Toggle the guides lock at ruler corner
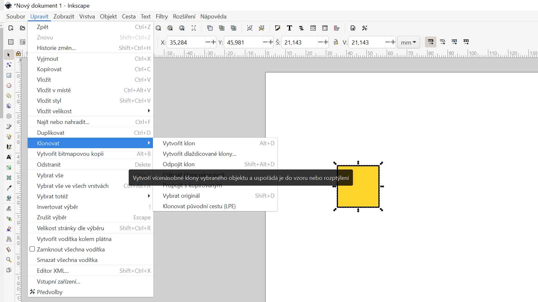The height and width of the screenshot is (302, 538). [18, 54]
